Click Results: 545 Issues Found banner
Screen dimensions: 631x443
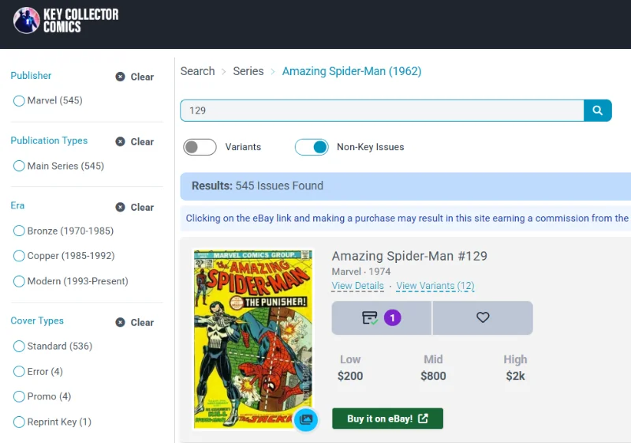(405, 186)
